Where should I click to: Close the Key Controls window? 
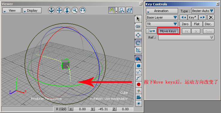pyautogui.click(x=218, y=4)
